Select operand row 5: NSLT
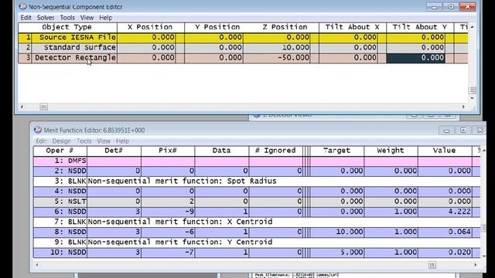Viewport: 495px width, 278px height. pos(257,201)
